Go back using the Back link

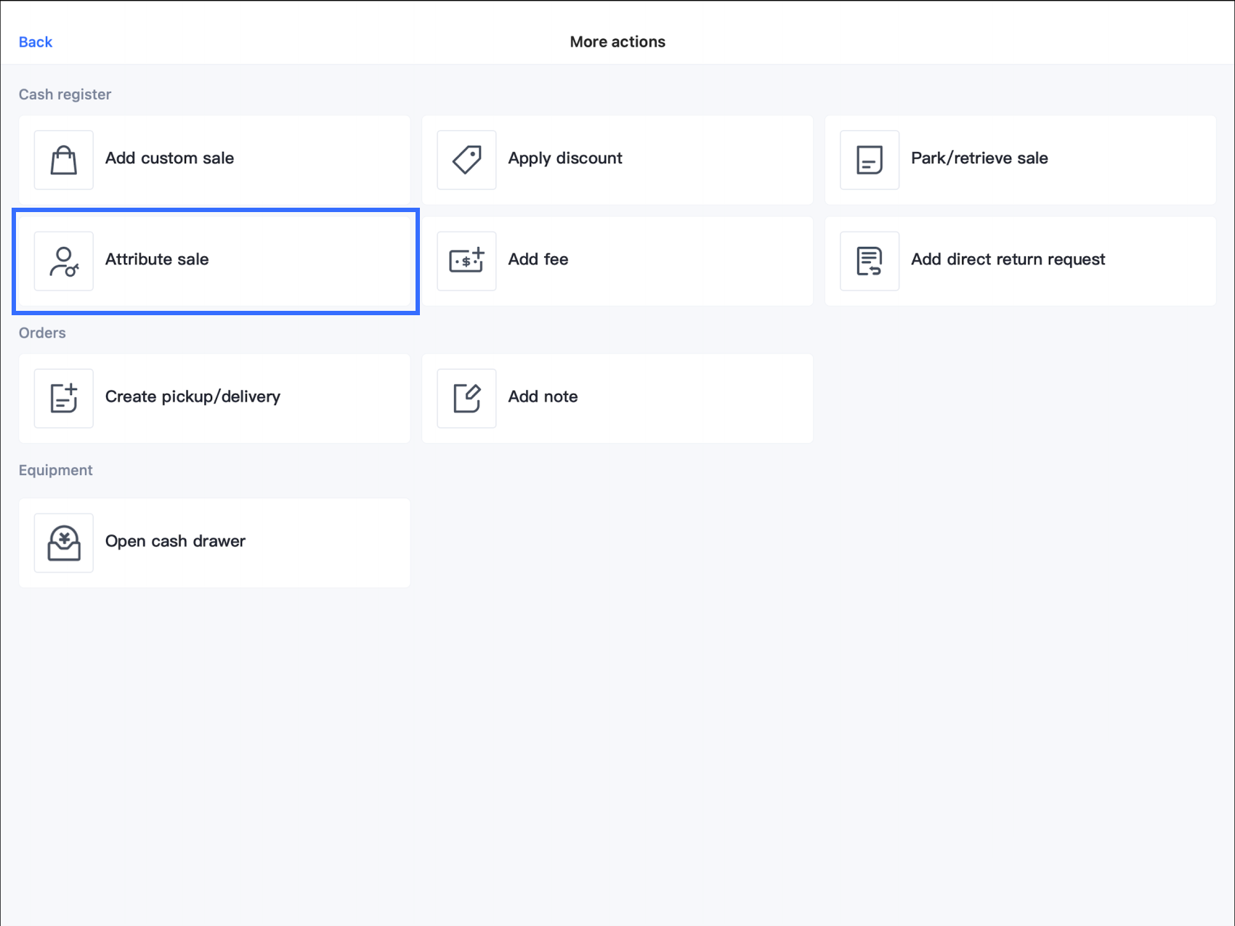point(36,42)
